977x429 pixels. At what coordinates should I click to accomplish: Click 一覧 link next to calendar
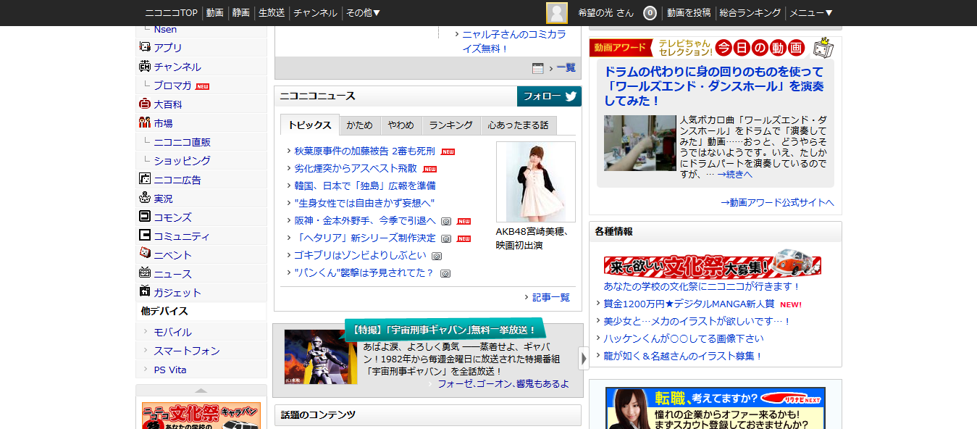(566, 67)
